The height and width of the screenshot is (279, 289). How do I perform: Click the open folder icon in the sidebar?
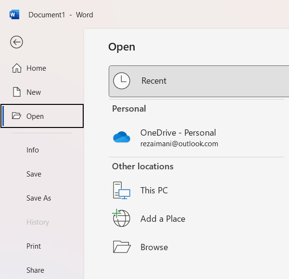tap(17, 116)
